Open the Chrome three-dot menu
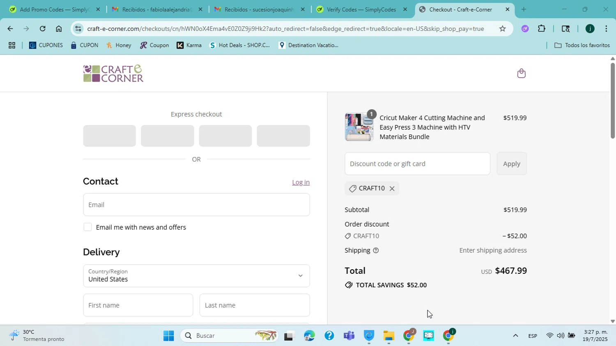The image size is (616, 346). point(606,29)
